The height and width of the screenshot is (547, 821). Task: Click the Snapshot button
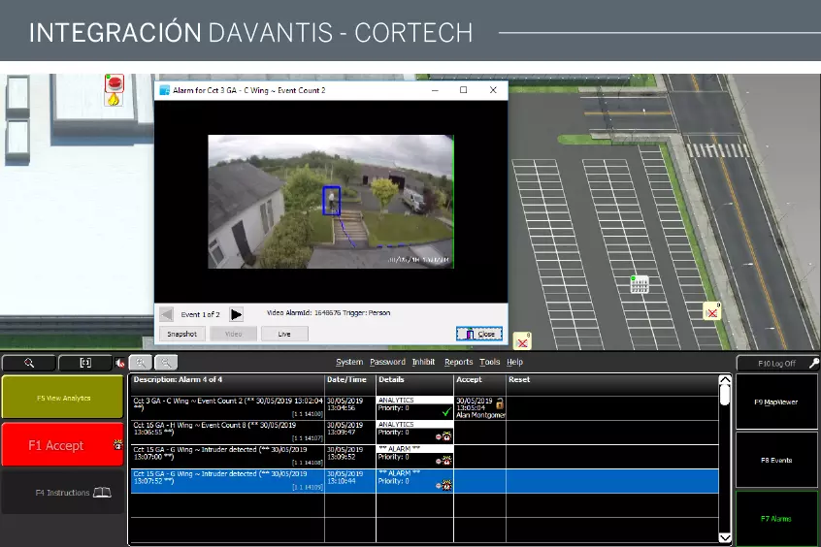181,334
